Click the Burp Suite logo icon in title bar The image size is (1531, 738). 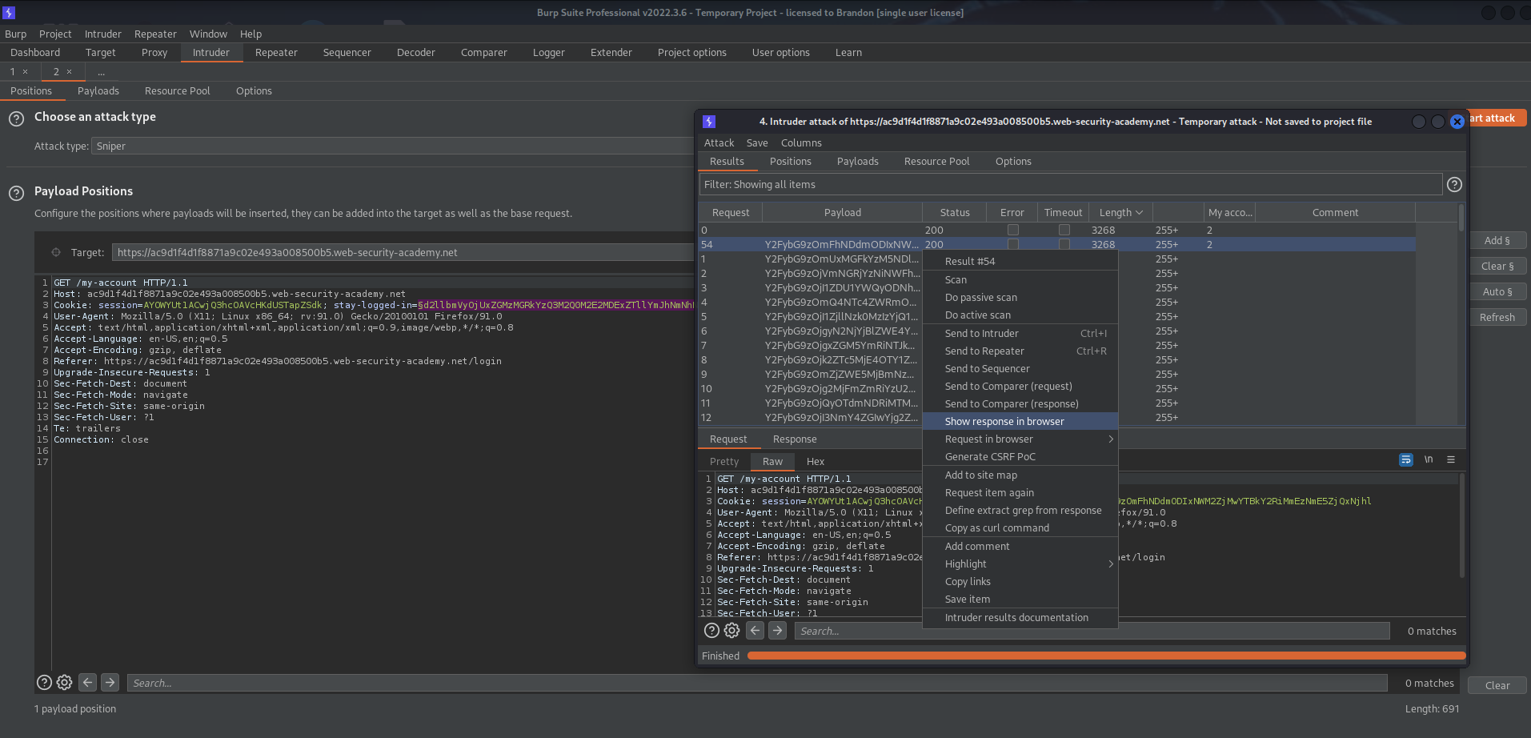[x=9, y=13]
